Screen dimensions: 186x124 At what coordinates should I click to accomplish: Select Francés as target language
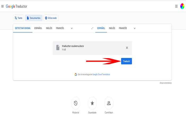point(123,28)
